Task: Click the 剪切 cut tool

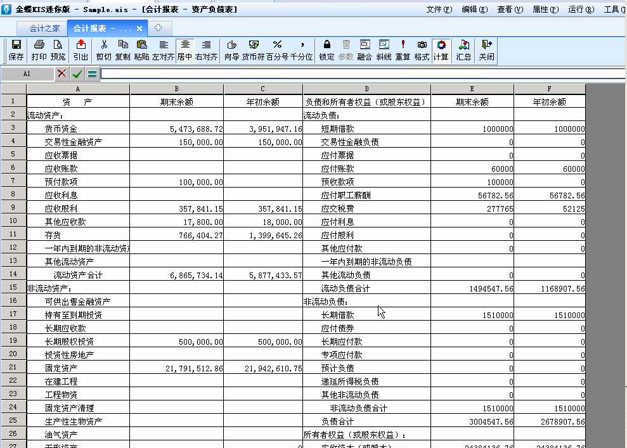Action: [x=103, y=50]
